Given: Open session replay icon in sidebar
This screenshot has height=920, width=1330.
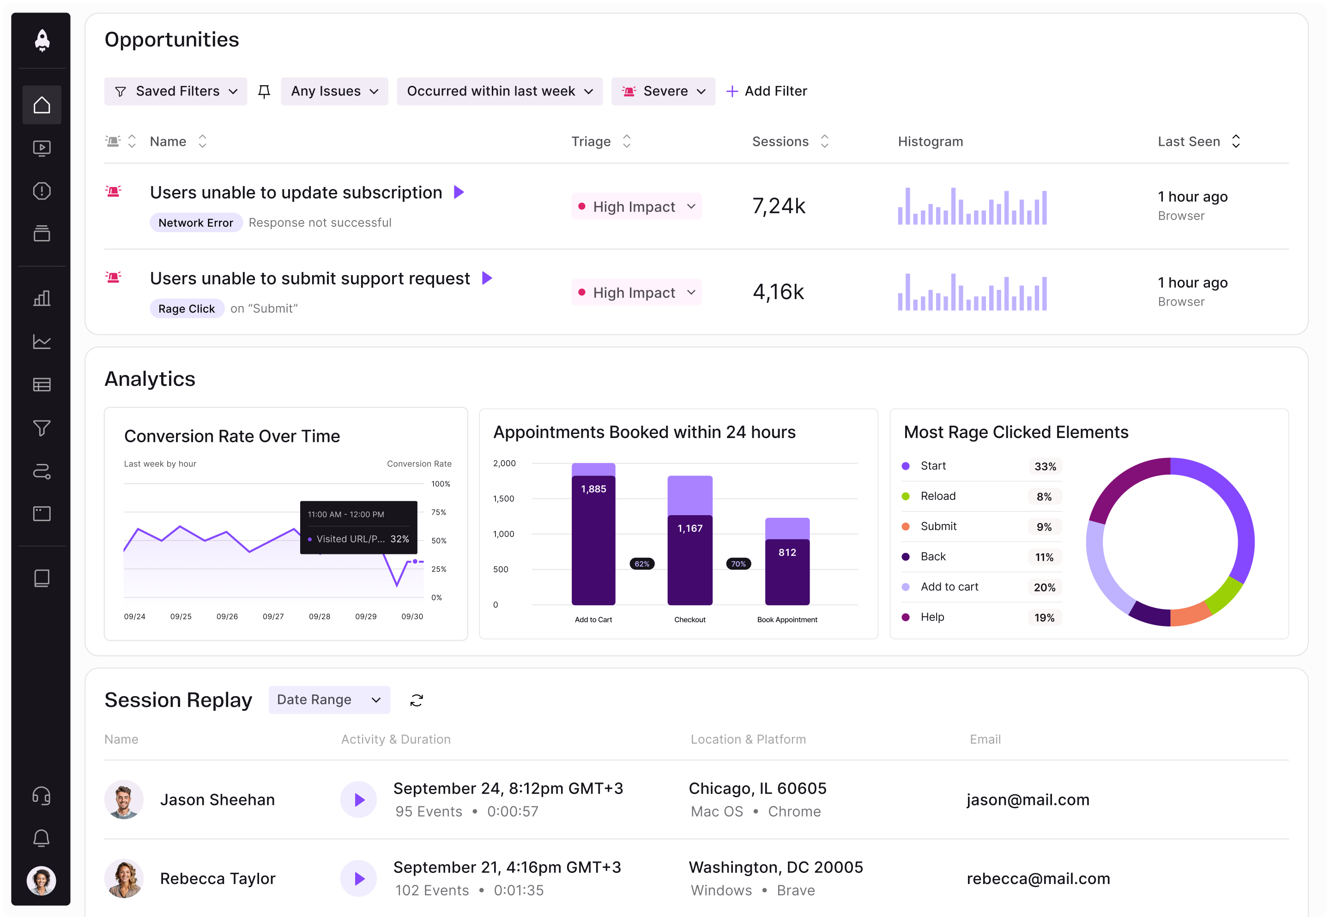Looking at the screenshot, I should click(42, 148).
